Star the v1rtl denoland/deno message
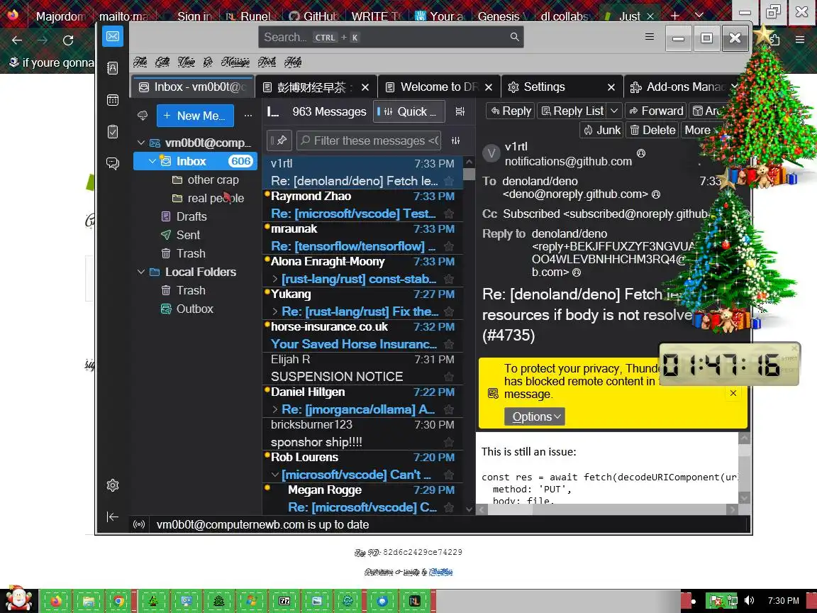 coord(449,181)
